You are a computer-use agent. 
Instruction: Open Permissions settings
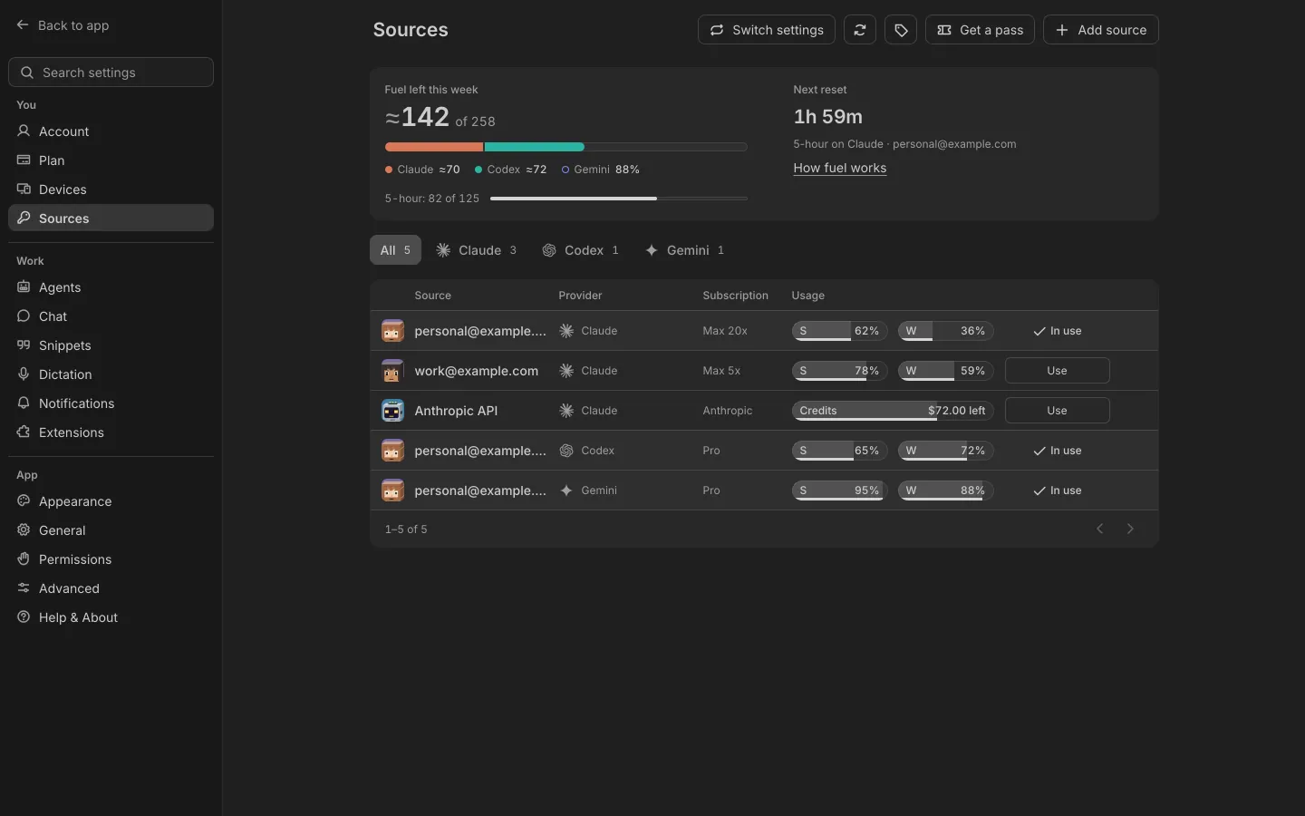point(111,559)
